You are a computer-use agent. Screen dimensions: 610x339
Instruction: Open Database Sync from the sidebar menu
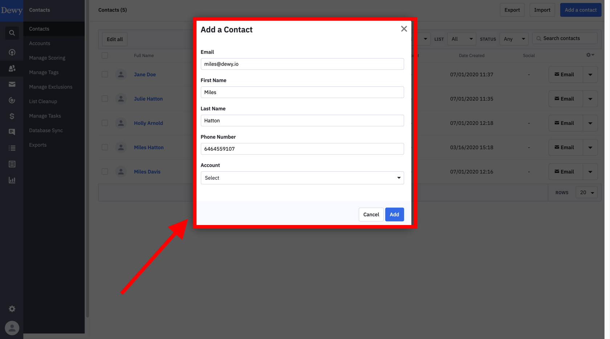46,130
